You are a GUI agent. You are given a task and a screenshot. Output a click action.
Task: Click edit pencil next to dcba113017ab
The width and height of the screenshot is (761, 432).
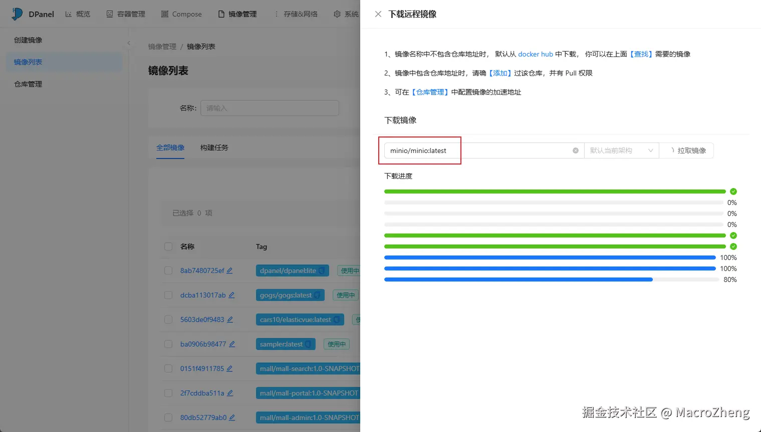click(x=231, y=295)
